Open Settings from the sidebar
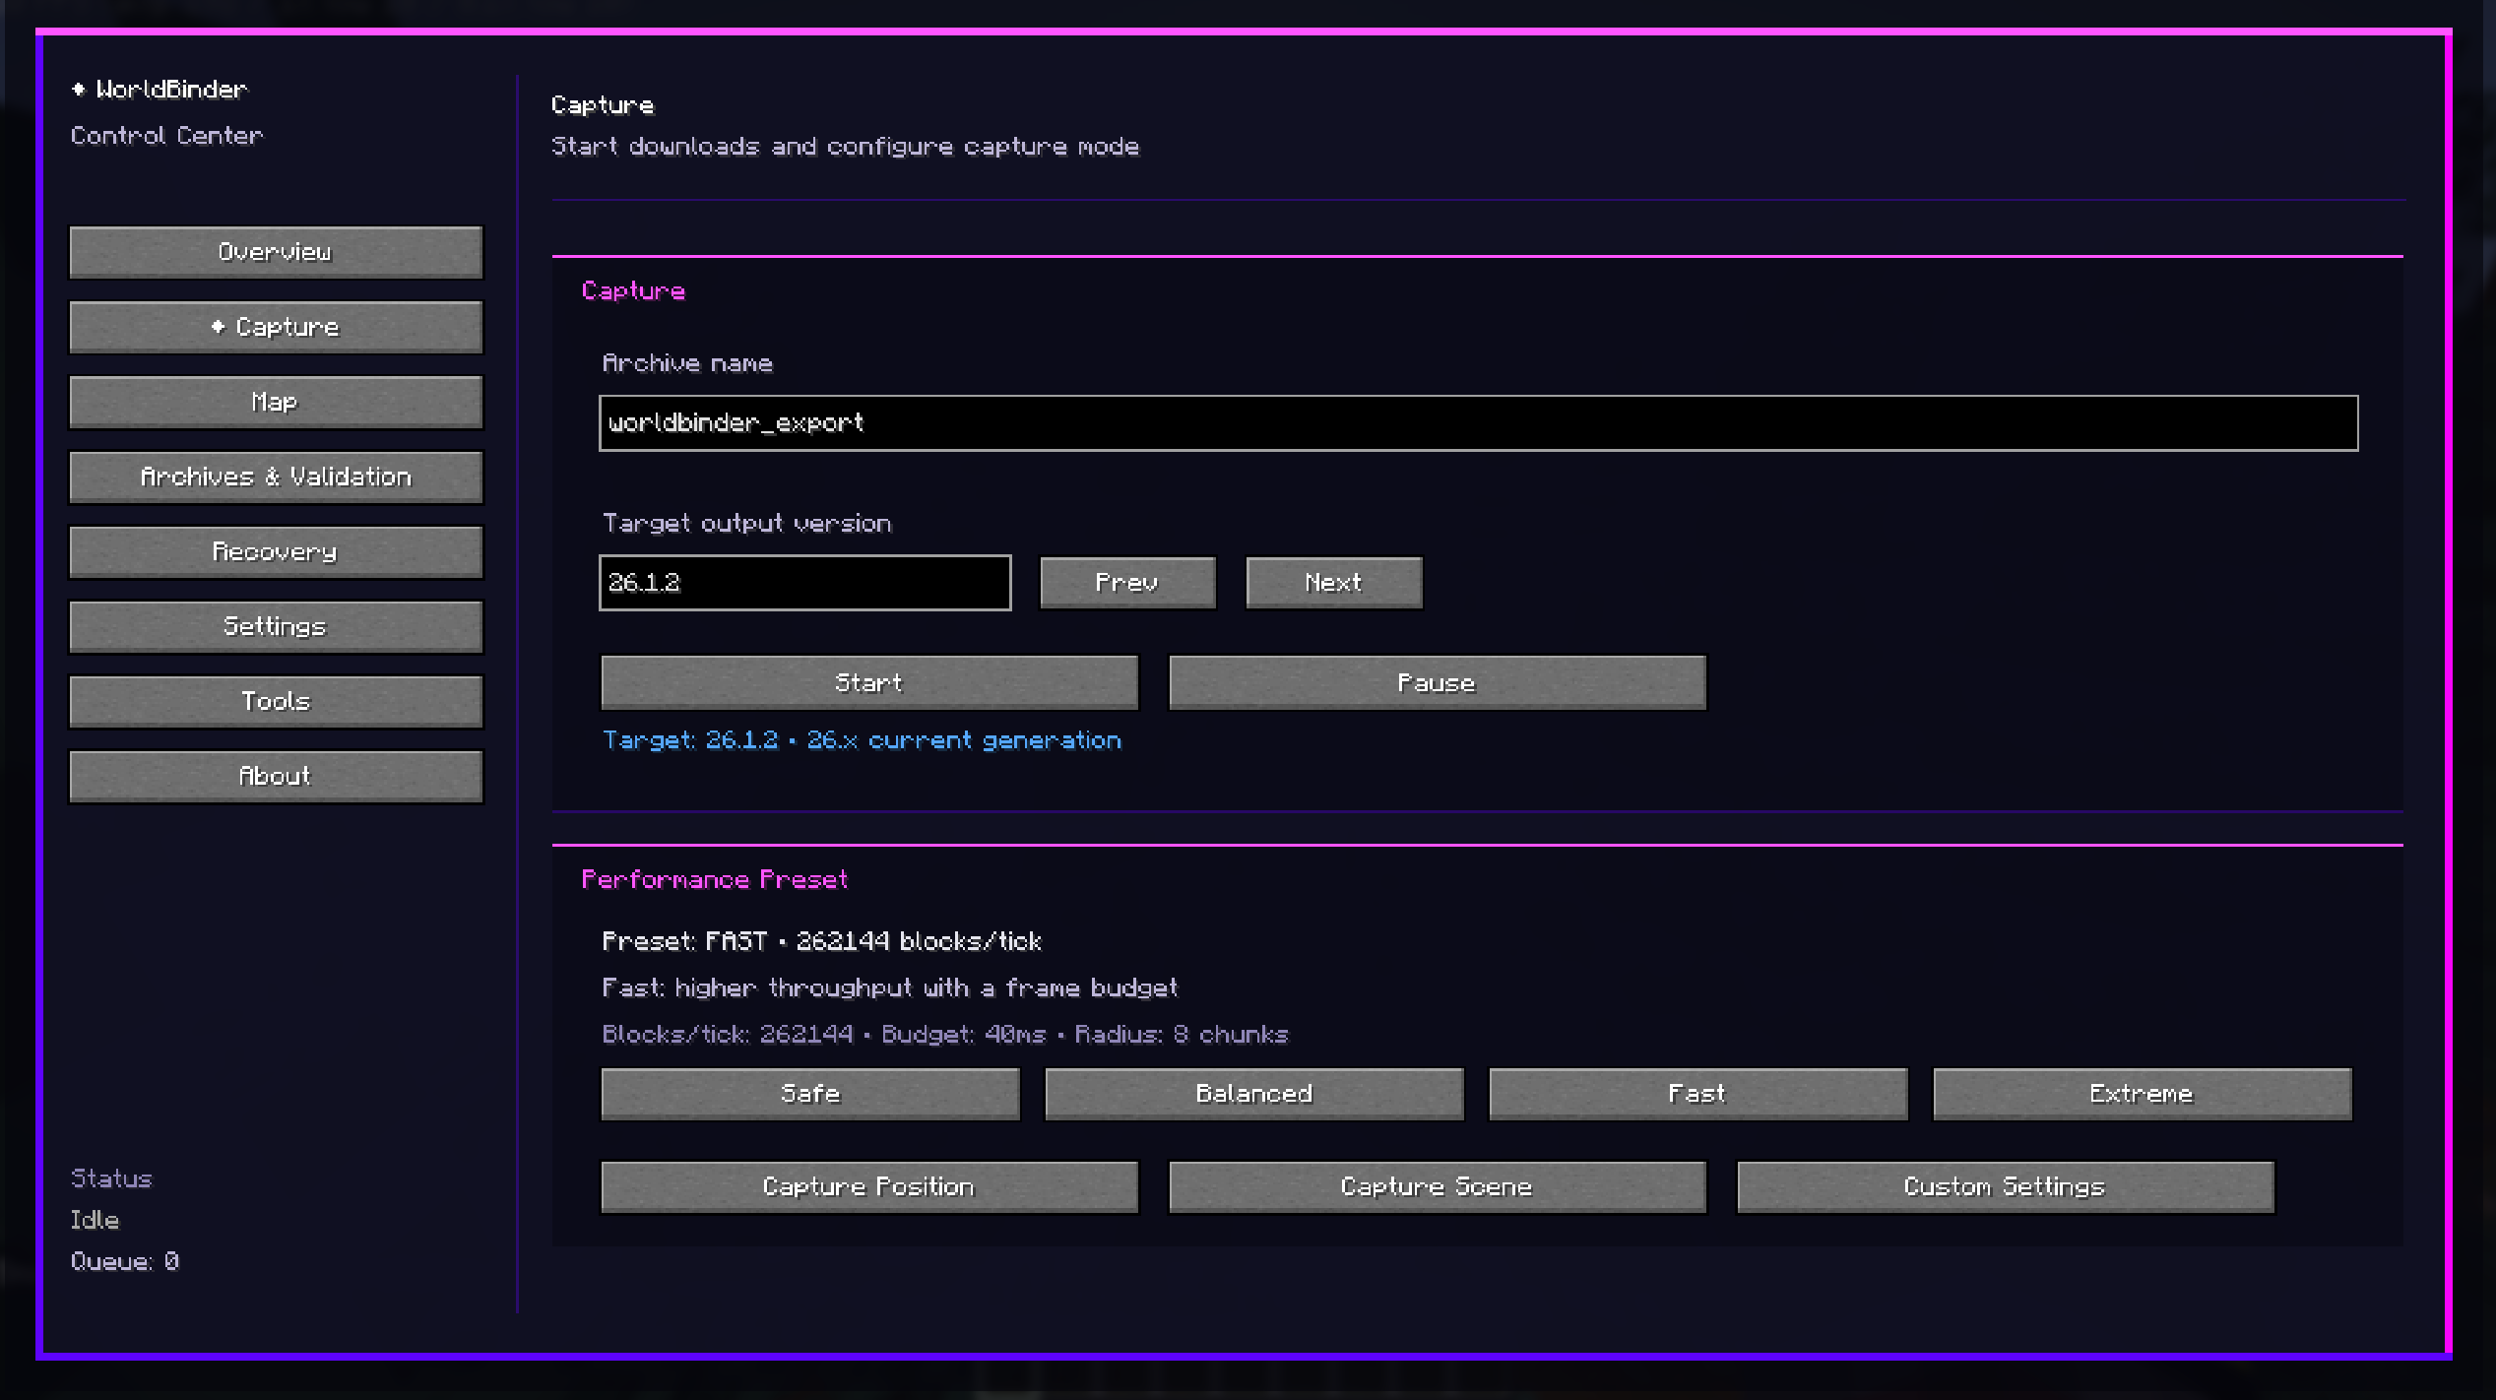The width and height of the screenshot is (2496, 1400). coord(276,626)
